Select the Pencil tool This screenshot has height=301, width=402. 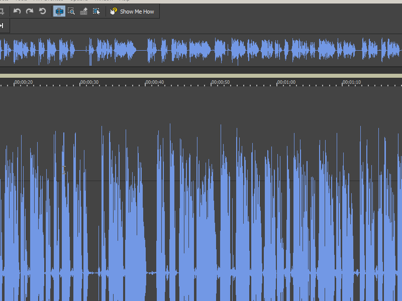[84, 11]
